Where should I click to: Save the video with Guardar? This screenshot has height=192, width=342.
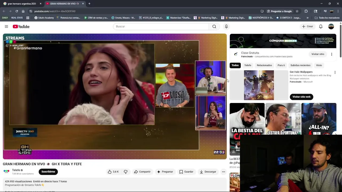coord(186,172)
